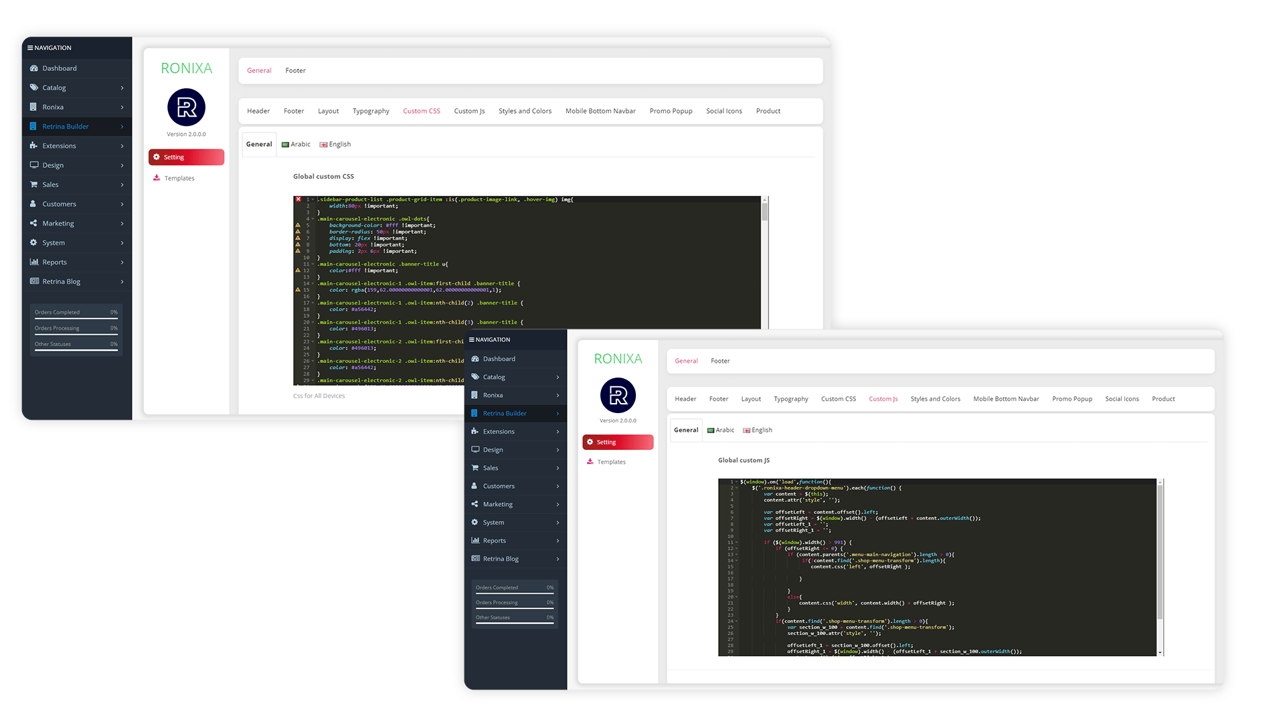Switch to Styles and Colors tab in the Custom JS window
The height and width of the screenshot is (723, 1285).
pyautogui.click(x=935, y=399)
